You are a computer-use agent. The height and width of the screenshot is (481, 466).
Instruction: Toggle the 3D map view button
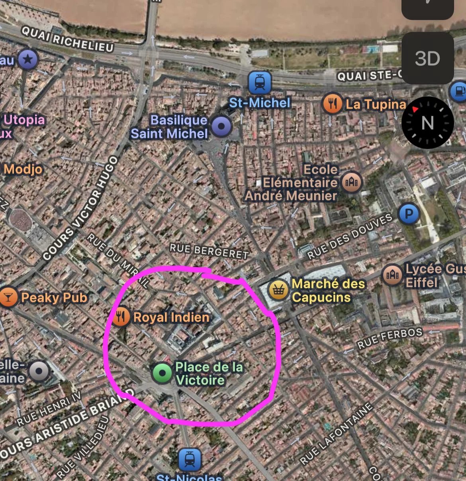(428, 58)
